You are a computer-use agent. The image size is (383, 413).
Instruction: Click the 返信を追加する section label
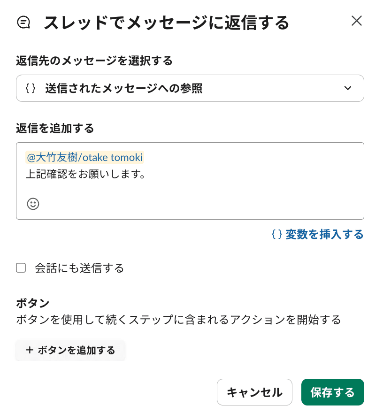click(x=55, y=128)
